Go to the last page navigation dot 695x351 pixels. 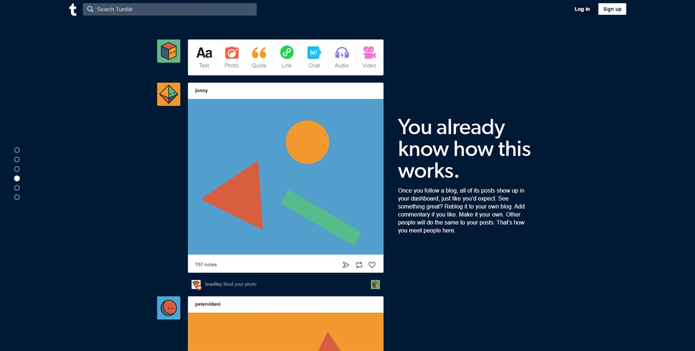coord(17,197)
